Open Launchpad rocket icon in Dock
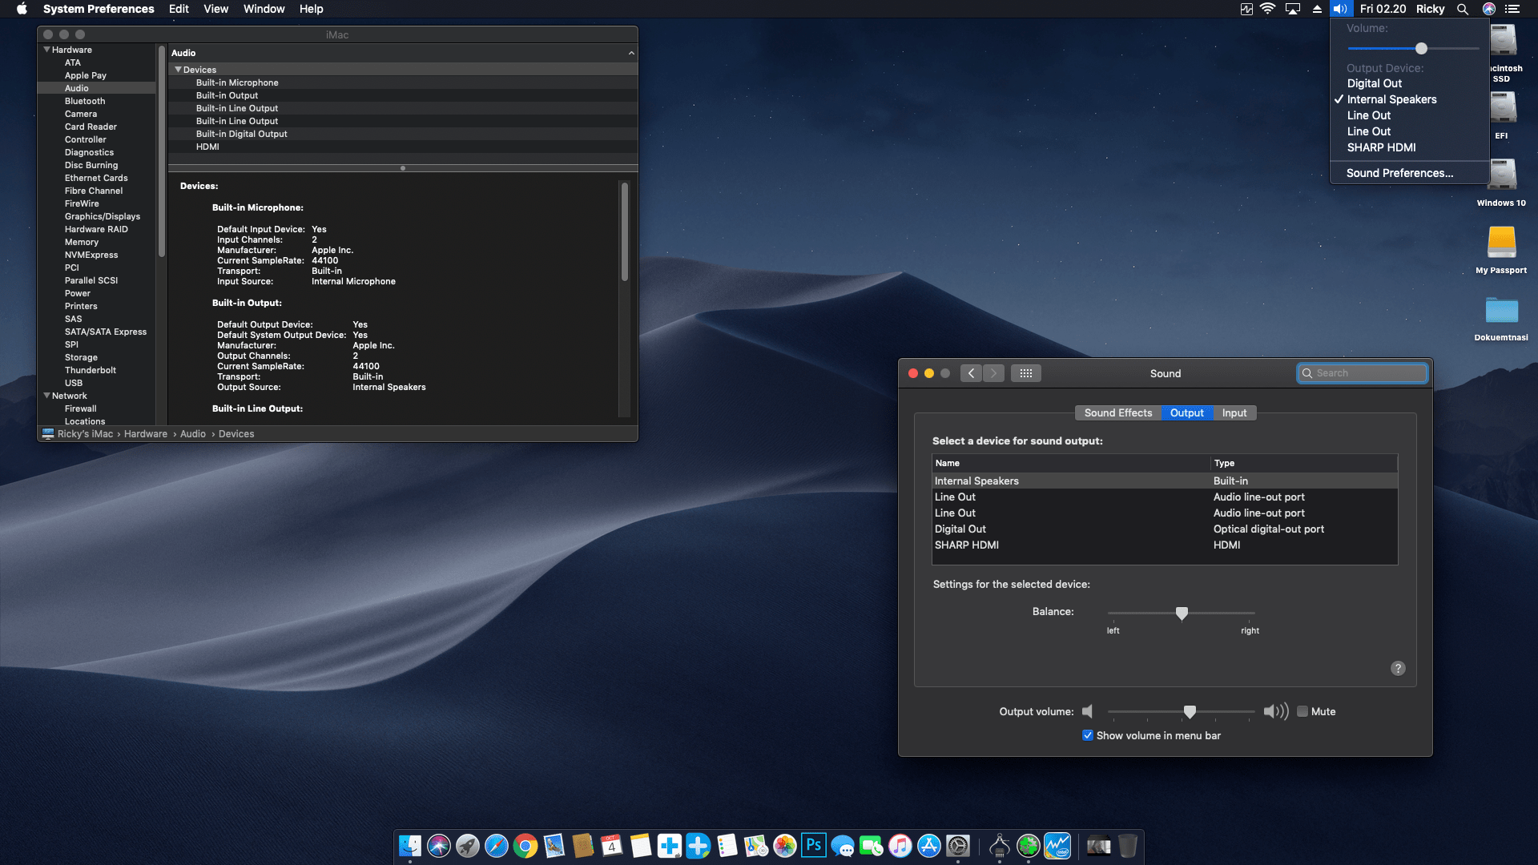This screenshot has height=865, width=1538. click(x=468, y=846)
